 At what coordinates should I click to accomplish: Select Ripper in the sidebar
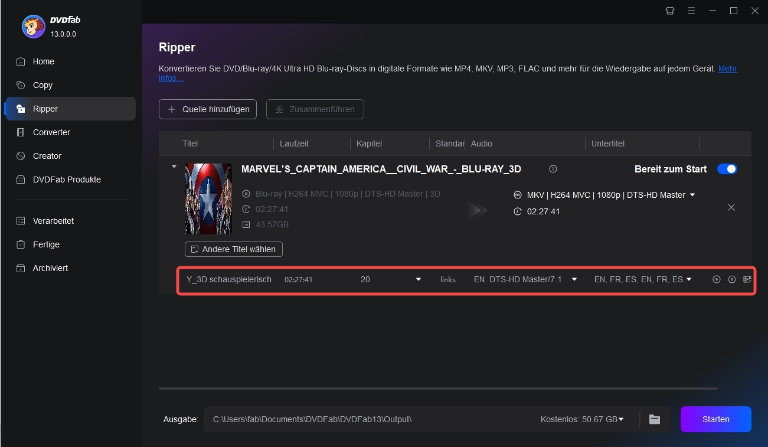point(70,109)
